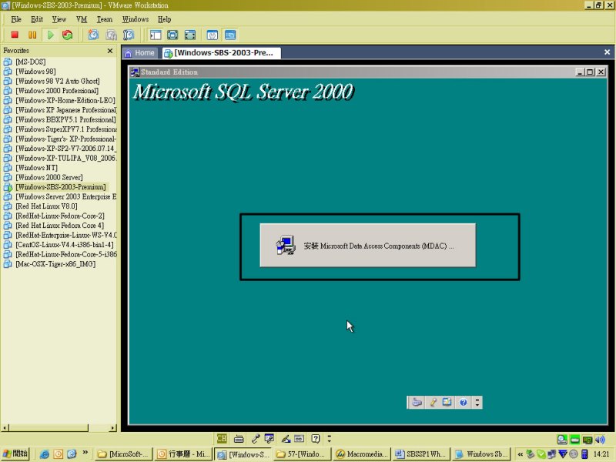Click the Favorites horizontal scrollbar thumb
The image size is (616, 462).
click(49, 427)
